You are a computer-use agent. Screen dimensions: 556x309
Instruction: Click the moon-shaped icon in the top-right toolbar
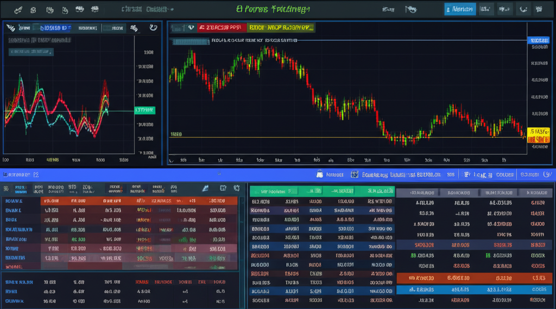tap(523, 10)
